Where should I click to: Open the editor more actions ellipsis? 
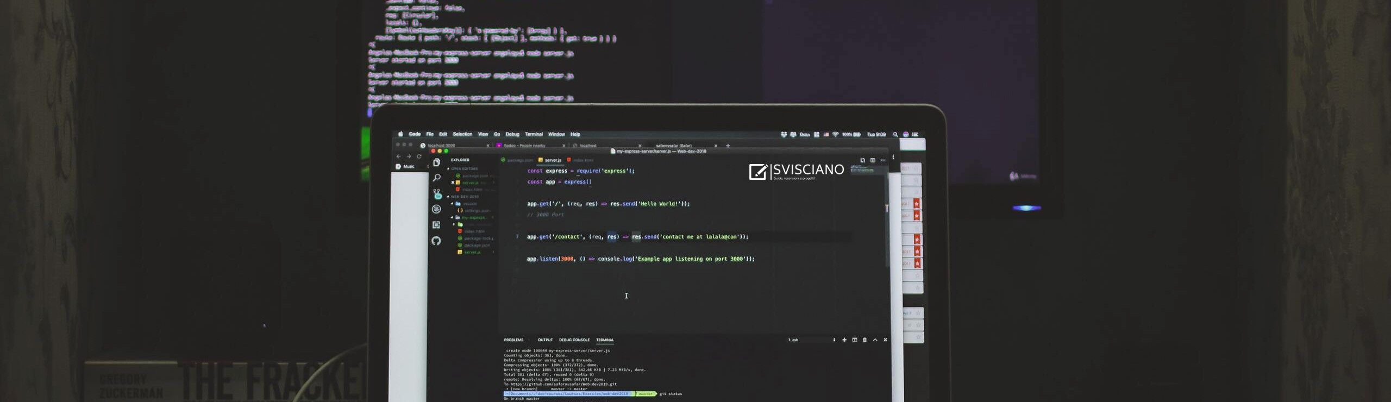883,160
